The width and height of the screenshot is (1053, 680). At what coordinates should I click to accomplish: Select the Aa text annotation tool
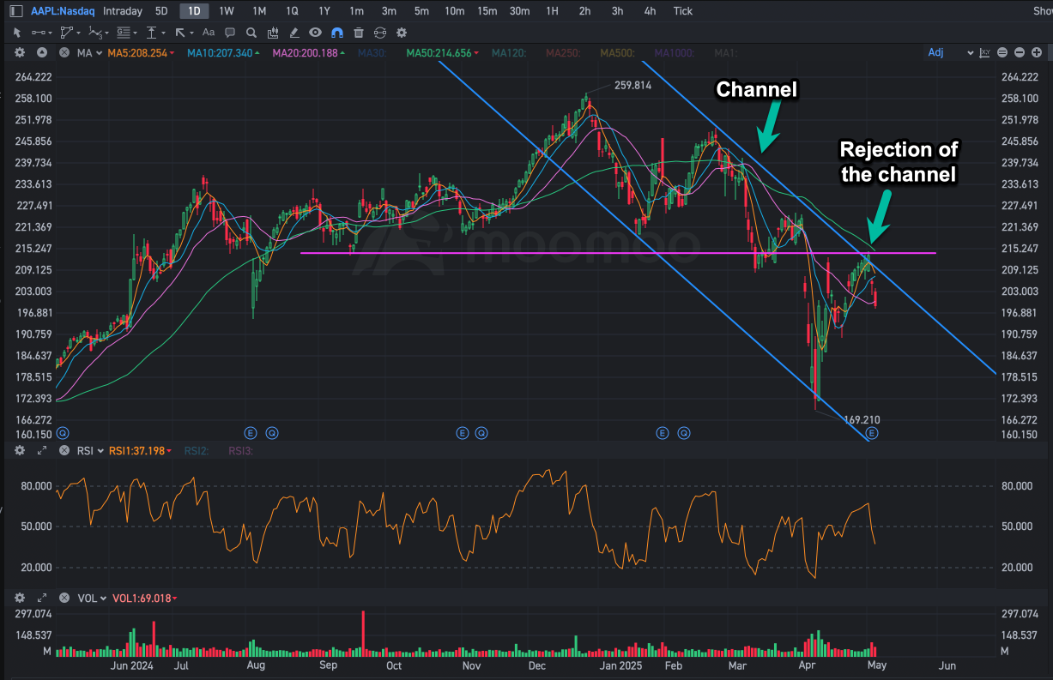208,33
